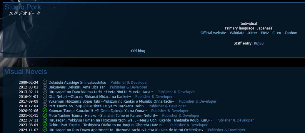The height and width of the screenshot is (133, 305).
Task: Click plus icon beside Dokidoki Ayashige Shinsatsushitsu
Action: [45, 82]
